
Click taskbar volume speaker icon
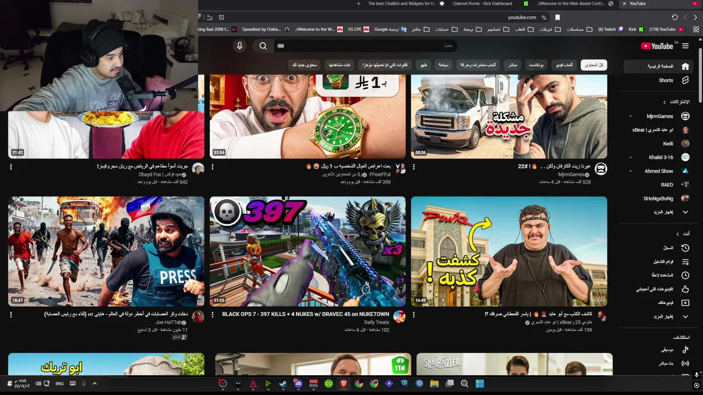pos(38,383)
